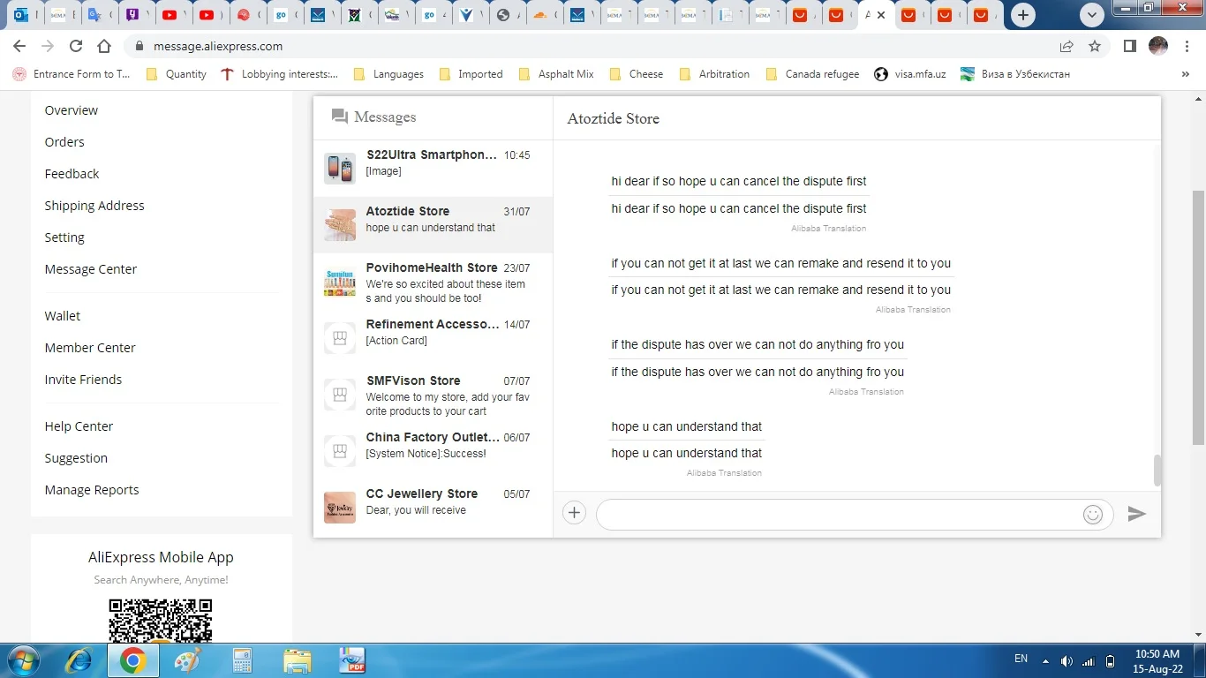Open the Виза в Узбекистан bookmark
This screenshot has height=678, width=1206.
(x=1015, y=74)
